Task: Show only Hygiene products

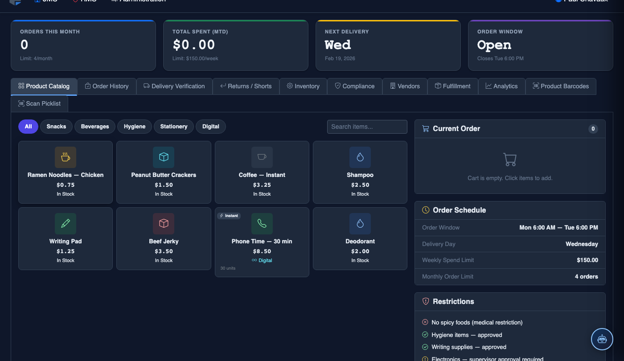Action: pyautogui.click(x=135, y=127)
